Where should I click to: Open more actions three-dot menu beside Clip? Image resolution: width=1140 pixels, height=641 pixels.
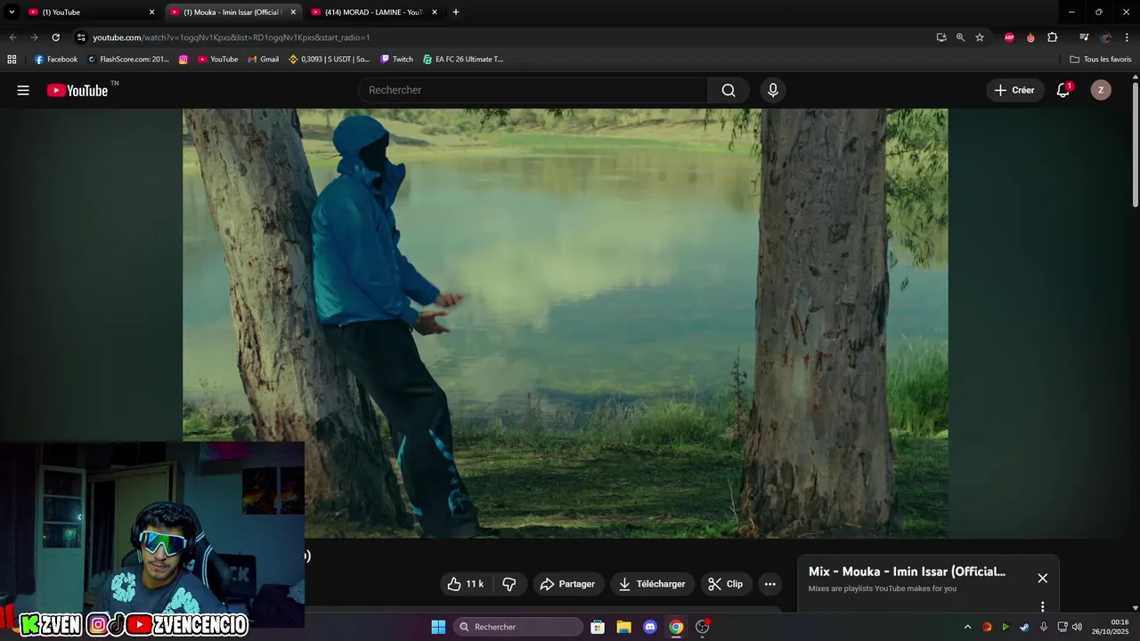point(770,584)
